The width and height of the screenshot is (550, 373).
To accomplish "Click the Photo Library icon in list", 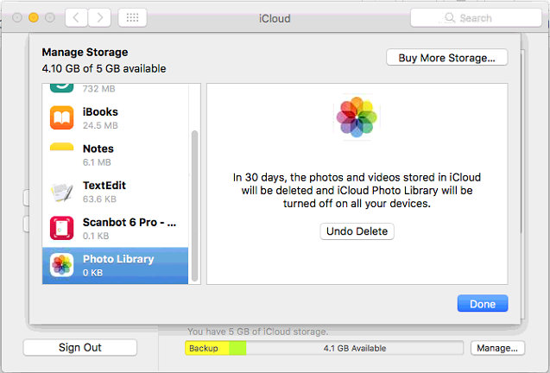I will pyautogui.click(x=61, y=264).
